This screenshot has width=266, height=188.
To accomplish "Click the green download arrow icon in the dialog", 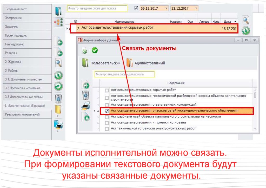I will pyautogui.click(x=86, y=117).
